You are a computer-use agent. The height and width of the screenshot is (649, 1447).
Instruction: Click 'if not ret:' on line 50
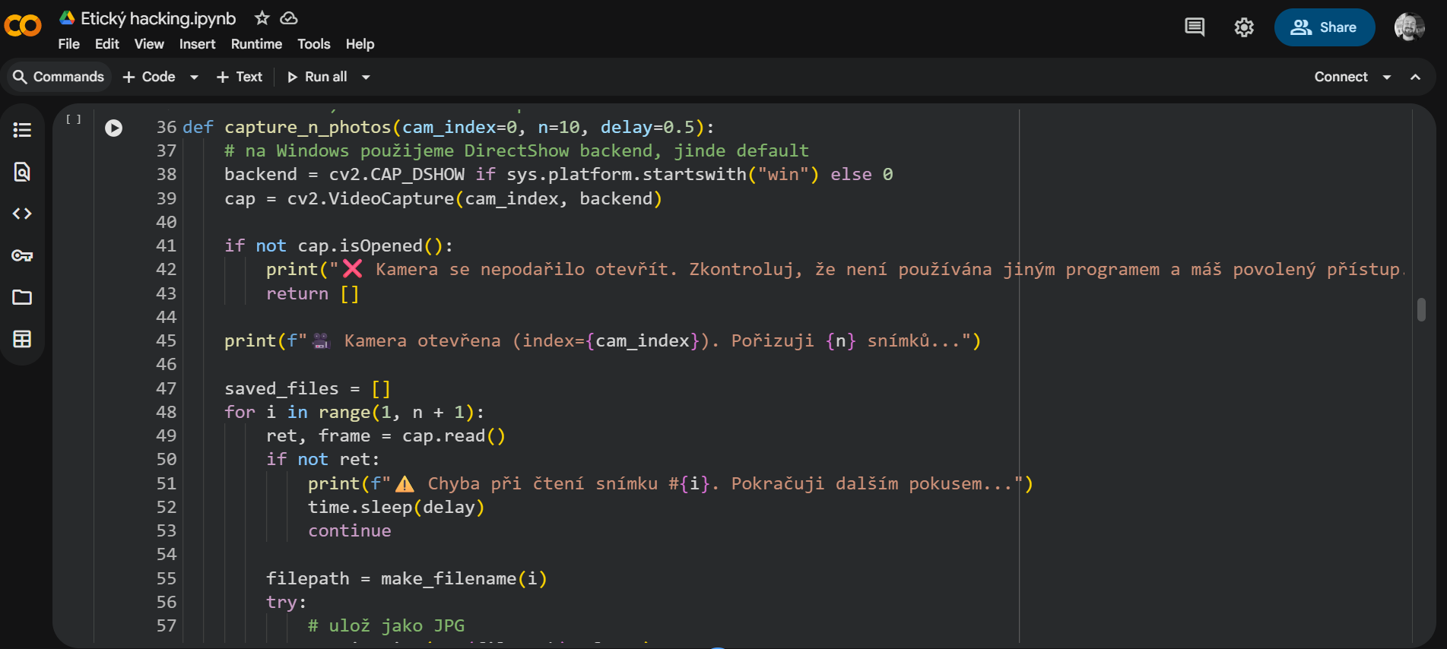(x=322, y=459)
